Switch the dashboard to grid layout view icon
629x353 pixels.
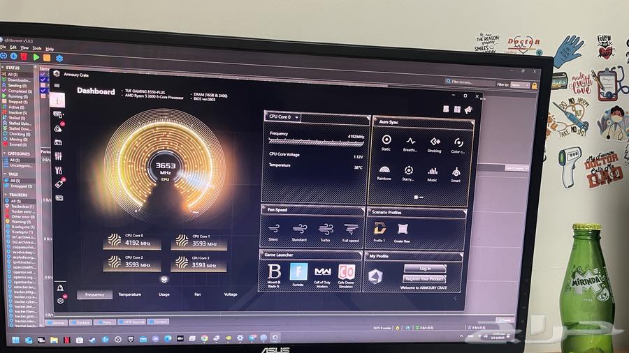(x=457, y=110)
